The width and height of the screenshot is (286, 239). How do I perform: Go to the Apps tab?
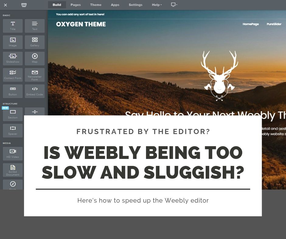[x=115, y=5]
